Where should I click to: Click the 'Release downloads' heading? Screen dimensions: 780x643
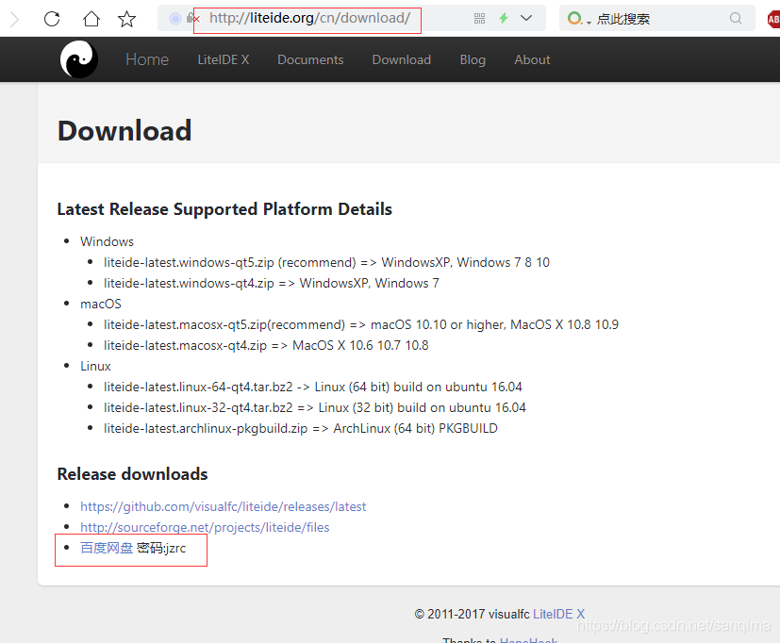click(x=132, y=474)
